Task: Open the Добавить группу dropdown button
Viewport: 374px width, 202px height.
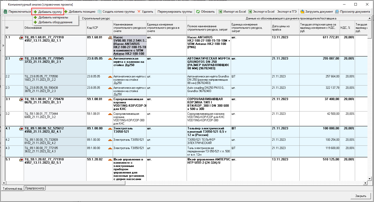Action: coord(48,12)
